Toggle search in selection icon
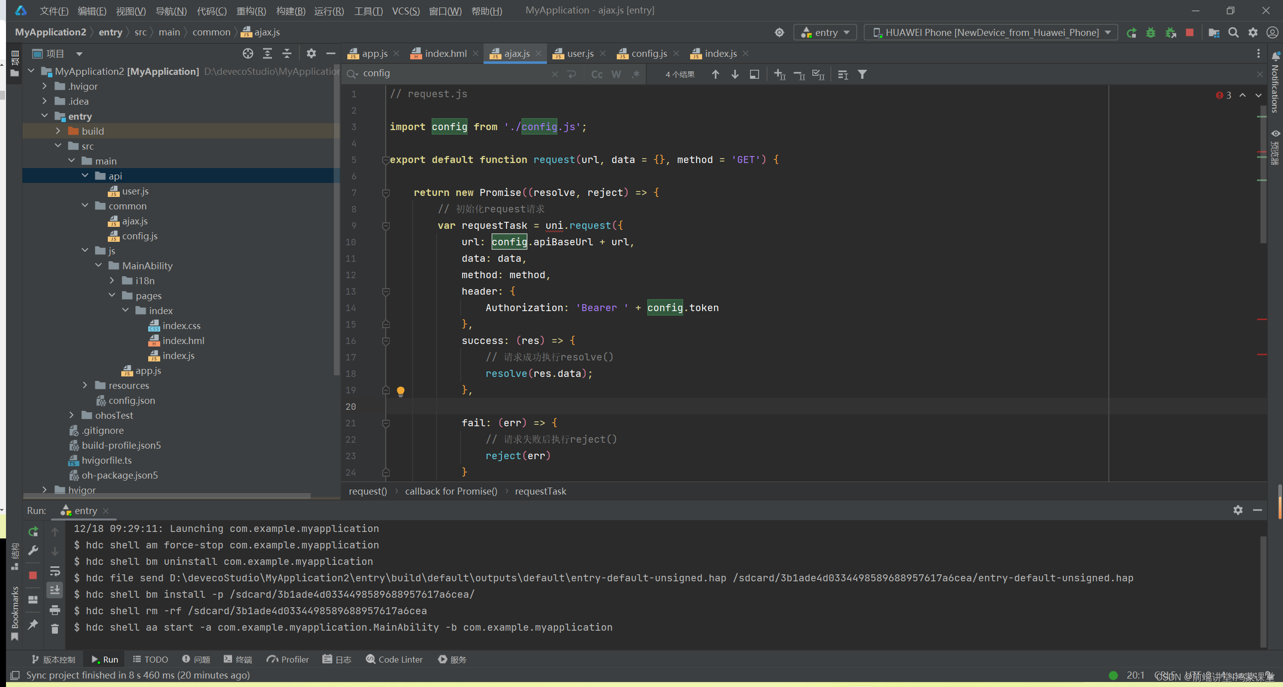This screenshot has height=687, width=1283. coord(755,74)
